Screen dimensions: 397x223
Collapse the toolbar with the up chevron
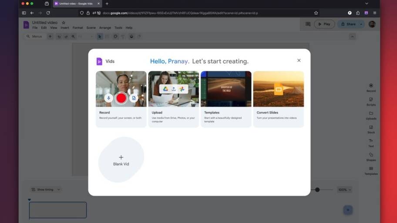click(x=352, y=37)
